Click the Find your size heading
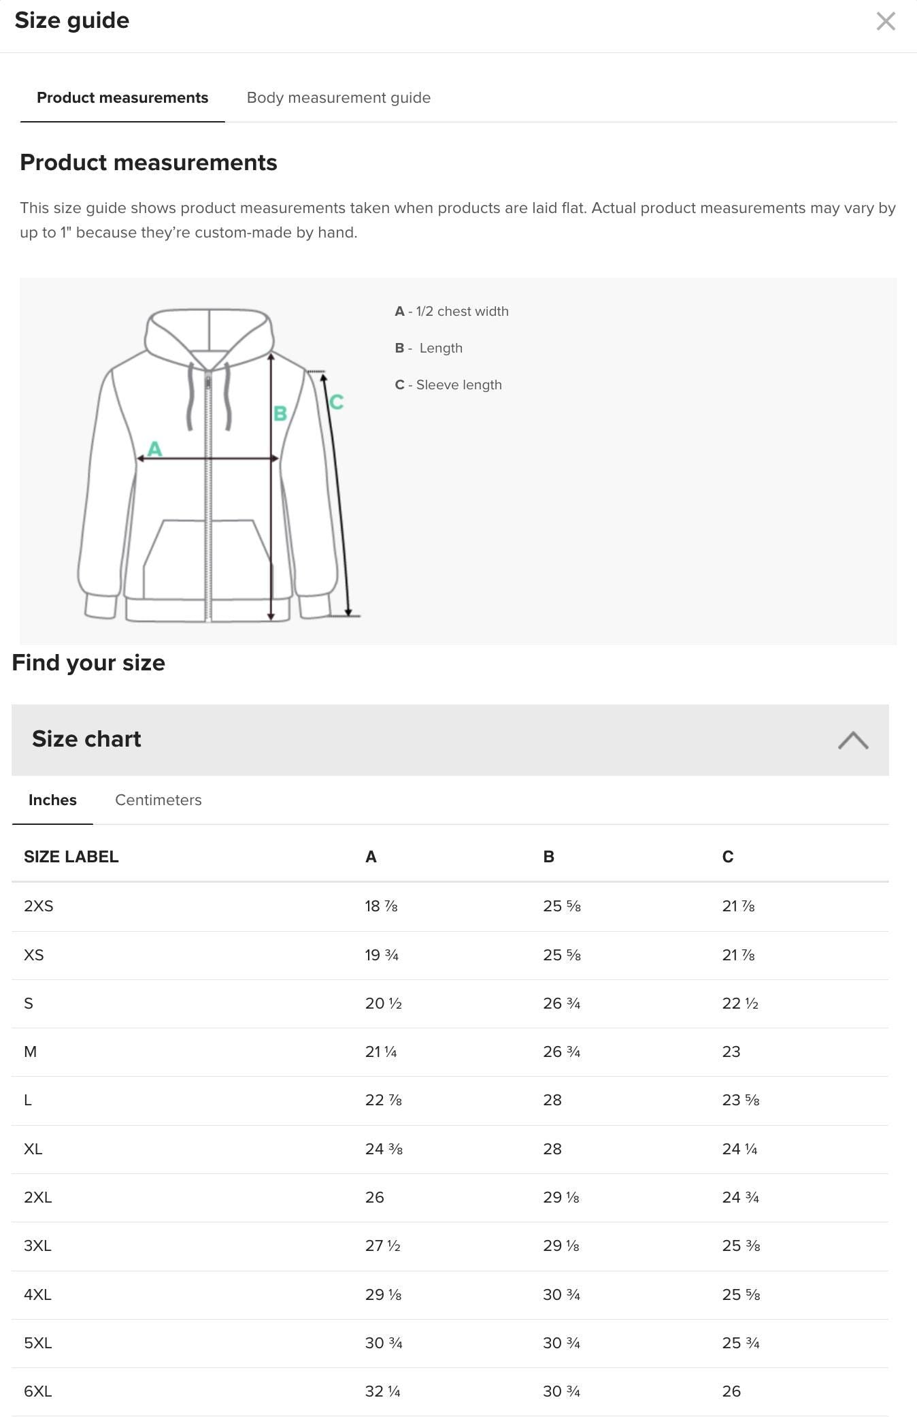Viewport: 917px width, 1417px height. (87, 662)
